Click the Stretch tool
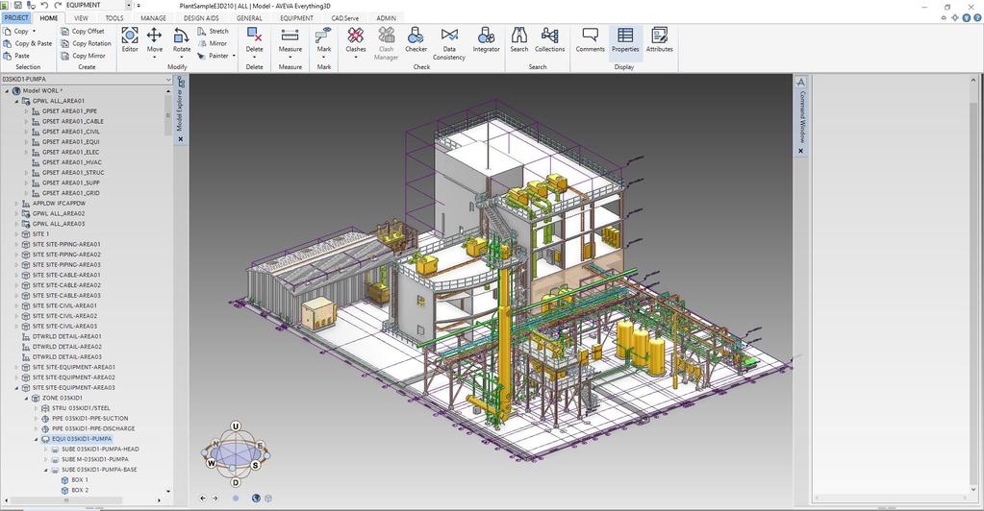This screenshot has width=984, height=511. [213, 31]
